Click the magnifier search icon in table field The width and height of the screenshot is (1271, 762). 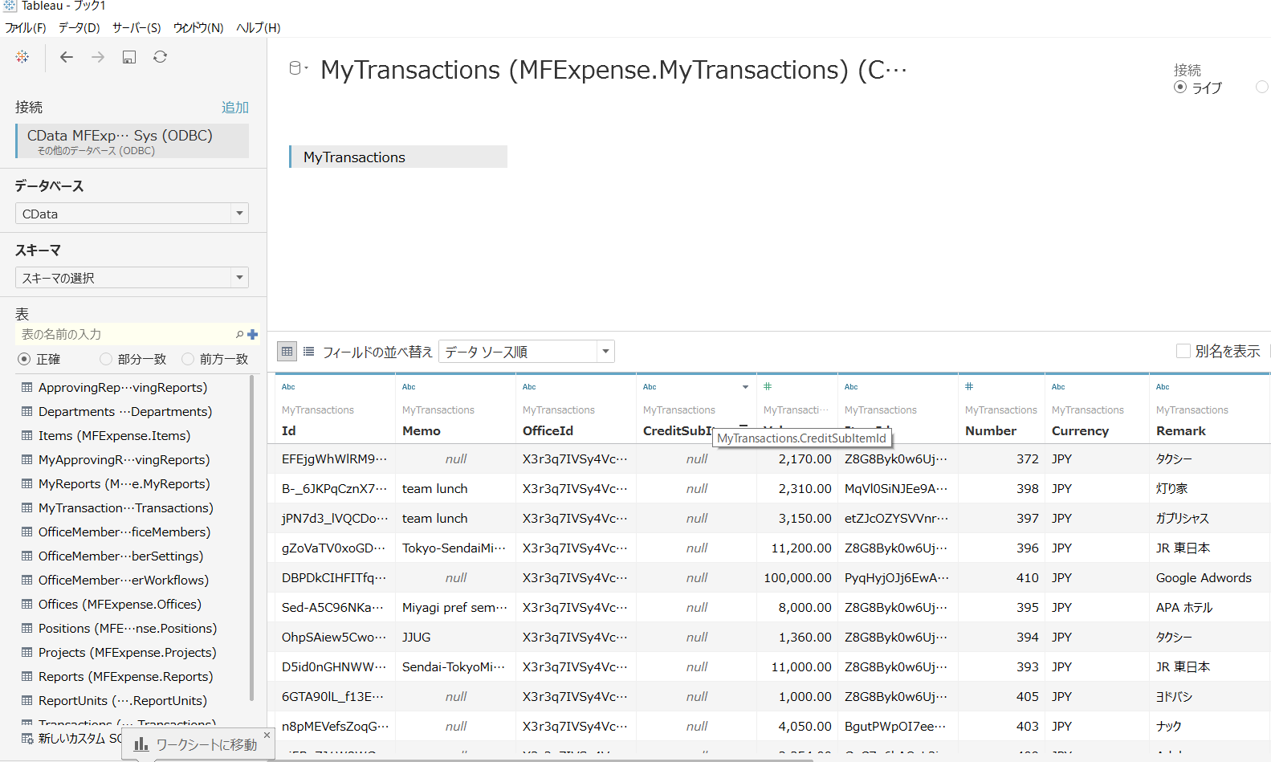click(239, 335)
